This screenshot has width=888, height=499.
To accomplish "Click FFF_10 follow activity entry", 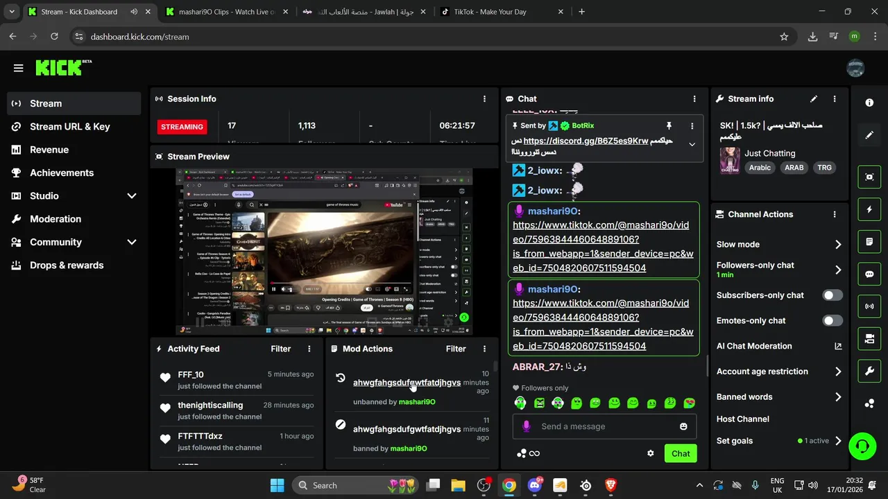I will 237,380.
